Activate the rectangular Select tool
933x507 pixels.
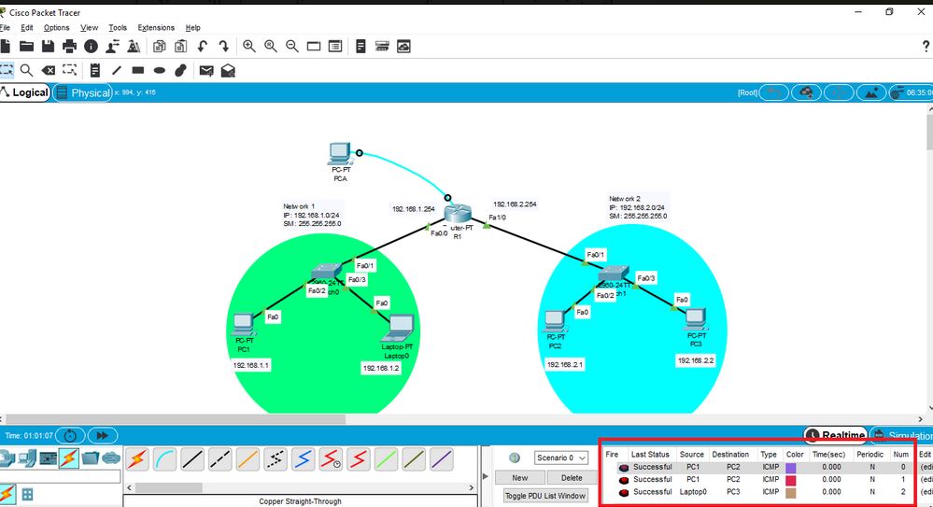(x=6, y=70)
